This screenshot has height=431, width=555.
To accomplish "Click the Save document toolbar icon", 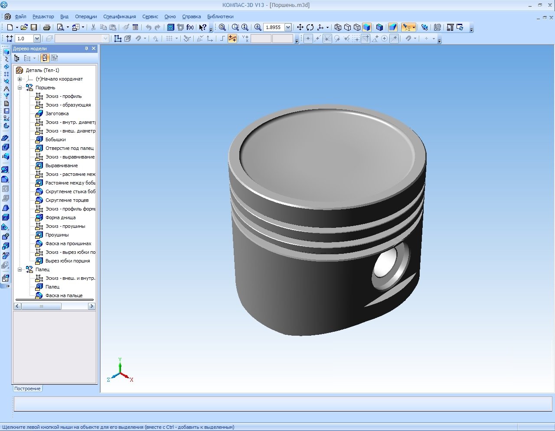I will point(33,27).
